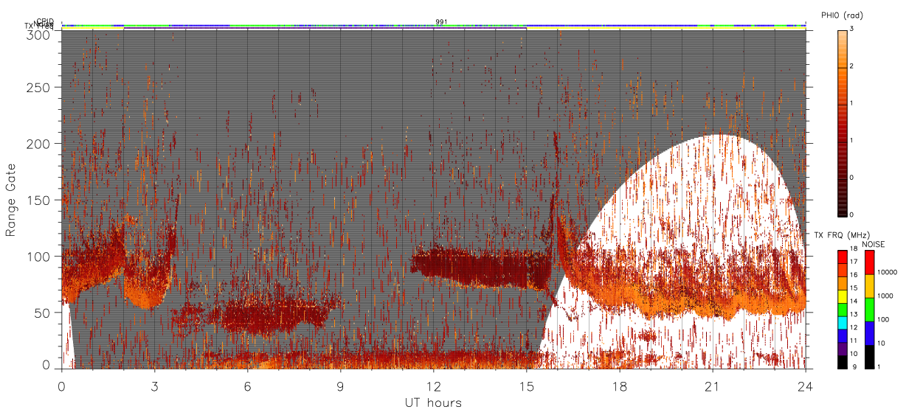This screenshot has height=418, width=906.
Task: Click the '17' TX FRQ legend label
Action: pos(854,261)
